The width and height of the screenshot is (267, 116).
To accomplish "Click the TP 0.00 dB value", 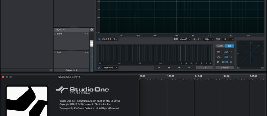I will [225, 62].
